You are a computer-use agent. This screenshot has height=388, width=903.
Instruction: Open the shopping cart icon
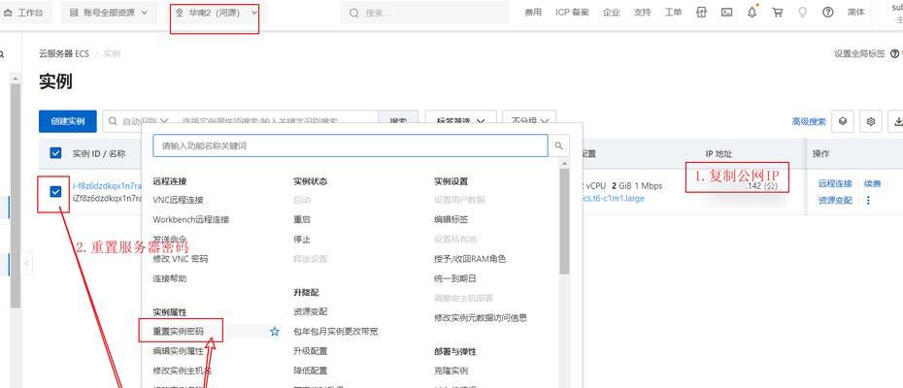pyautogui.click(x=778, y=12)
